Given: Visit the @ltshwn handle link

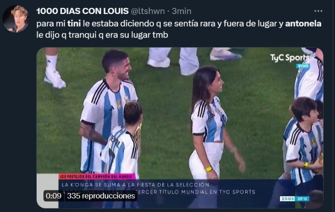Looking at the screenshot, I should tap(148, 11).
